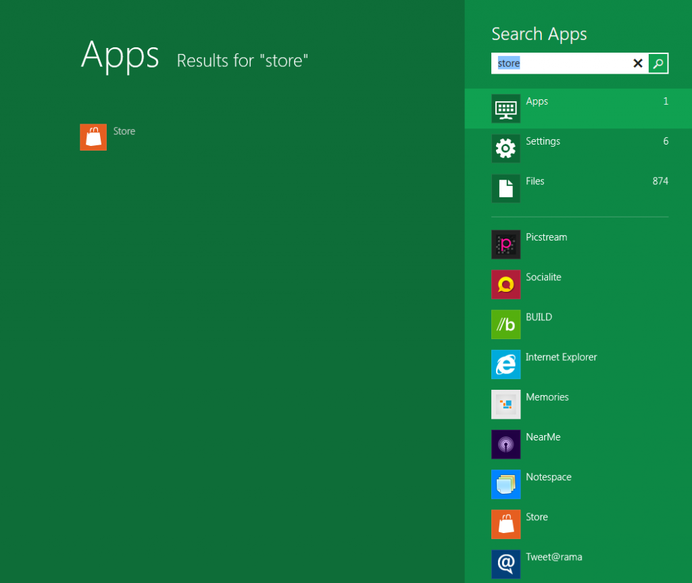
Task: Clear the search box using the X
Action: [638, 63]
